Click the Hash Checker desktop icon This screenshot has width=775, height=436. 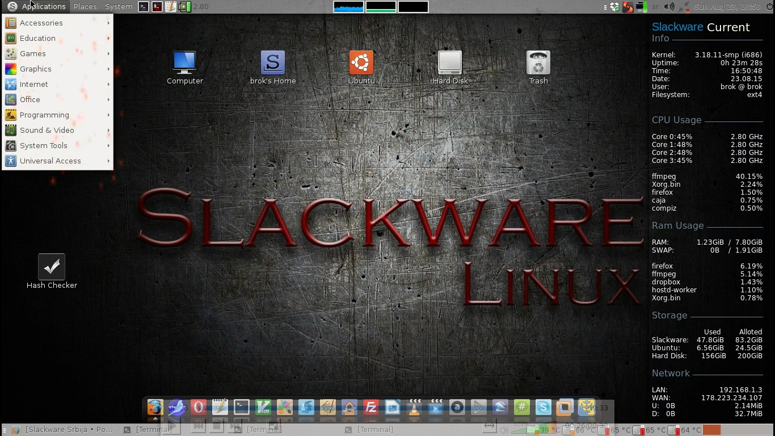(52, 267)
